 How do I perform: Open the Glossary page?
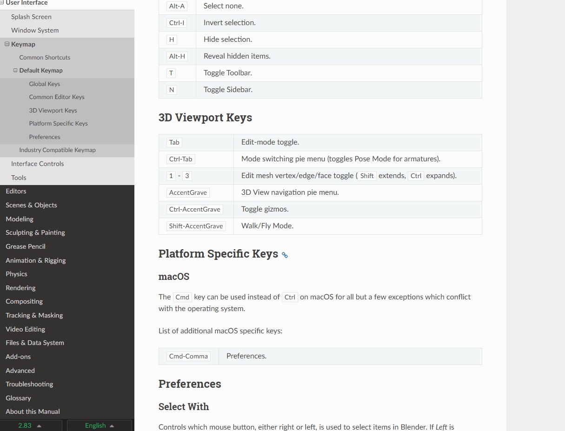coord(18,398)
